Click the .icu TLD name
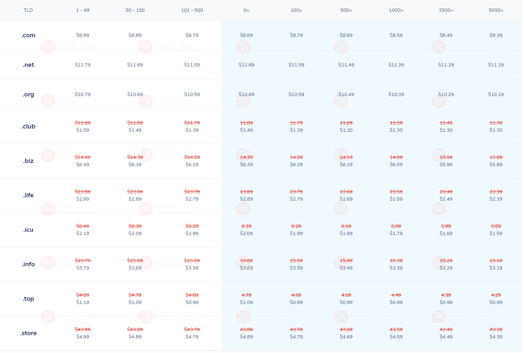Screen dimensions: 524x353 [28, 230]
